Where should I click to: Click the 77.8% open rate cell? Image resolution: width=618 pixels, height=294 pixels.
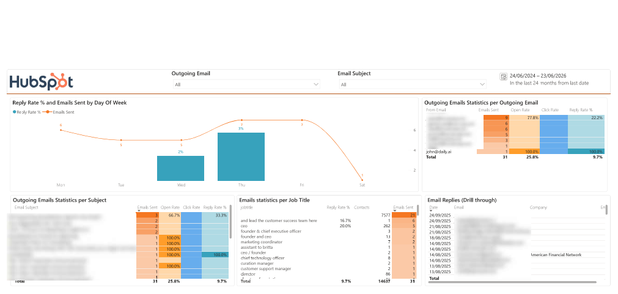[x=524, y=117]
